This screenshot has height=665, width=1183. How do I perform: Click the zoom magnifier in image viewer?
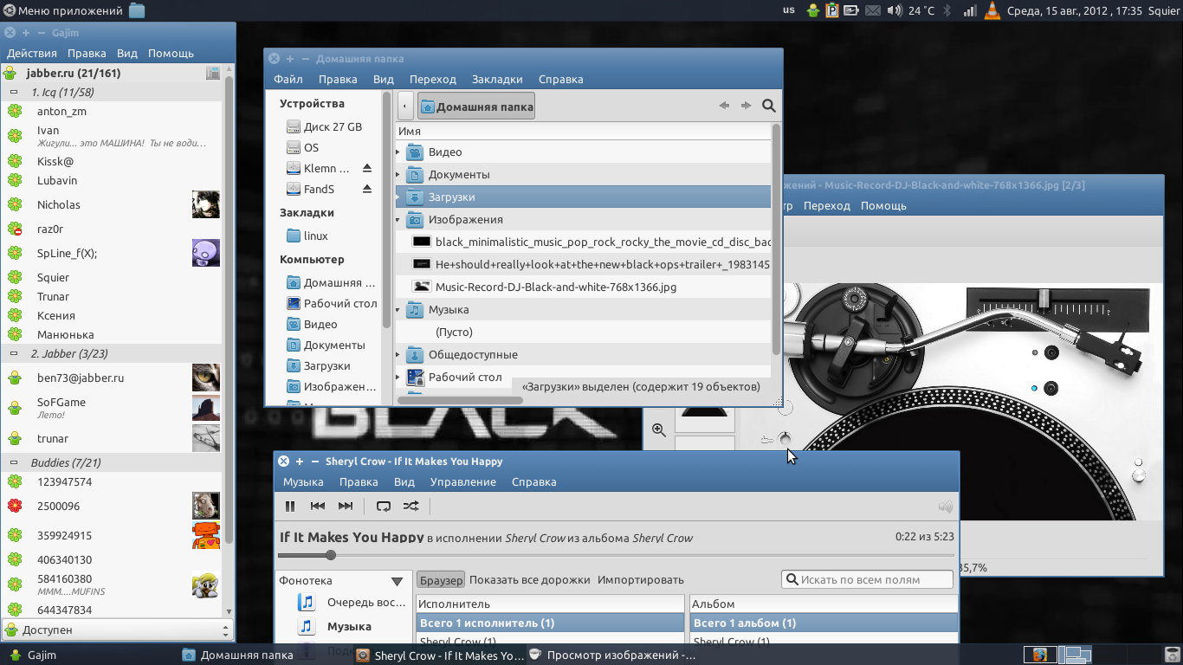click(659, 429)
